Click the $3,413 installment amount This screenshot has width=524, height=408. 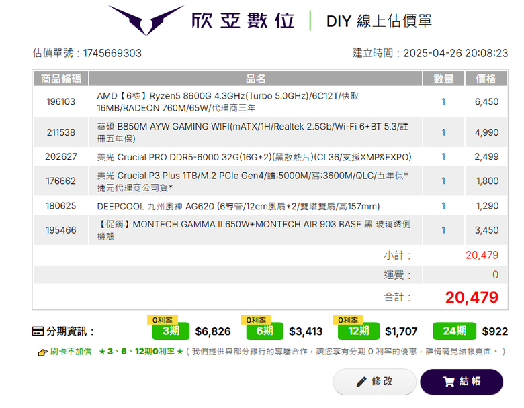click(x=306, y=331)
